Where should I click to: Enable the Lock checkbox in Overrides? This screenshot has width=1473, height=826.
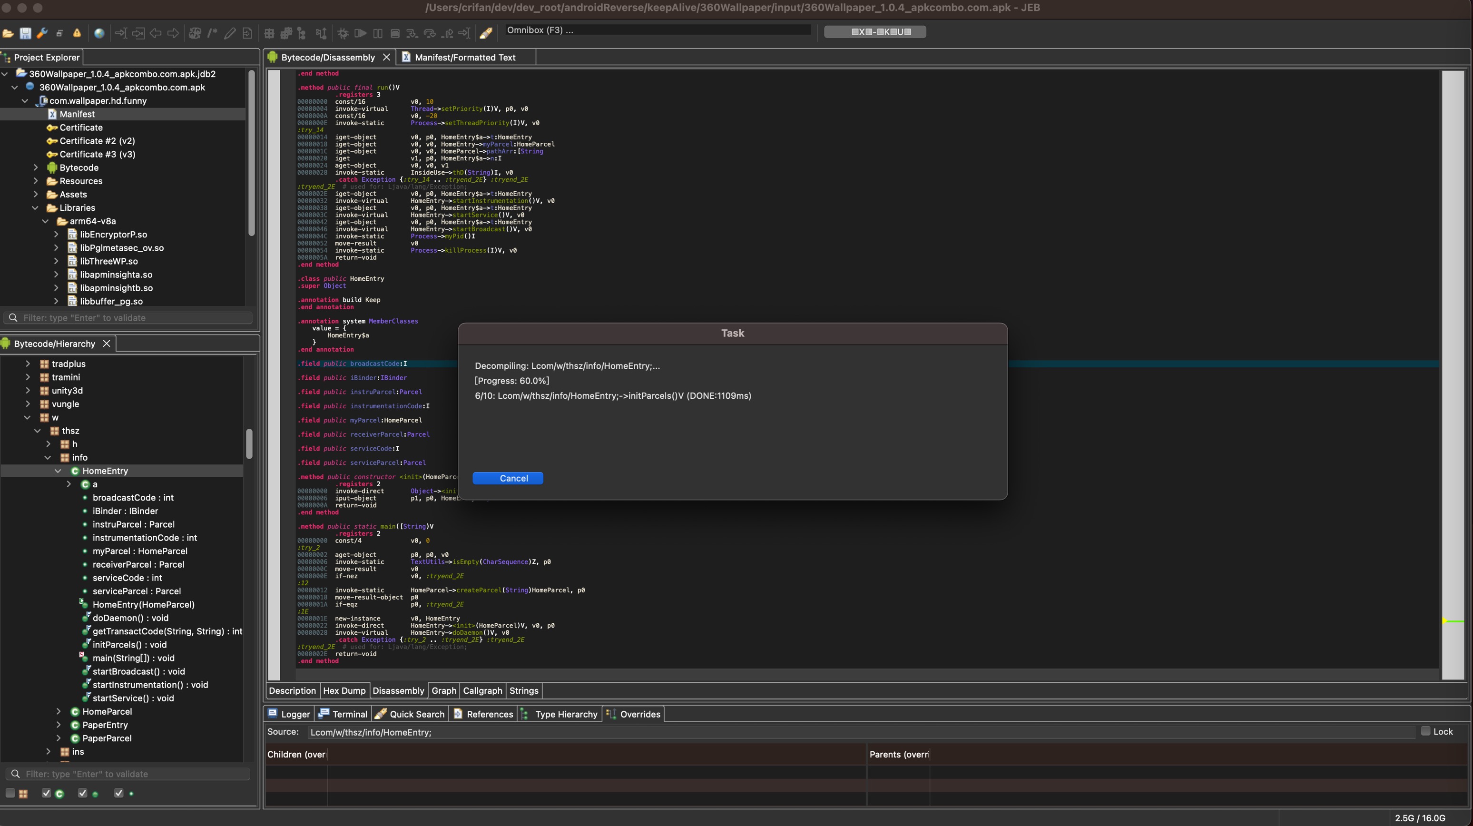(1425, 730)
